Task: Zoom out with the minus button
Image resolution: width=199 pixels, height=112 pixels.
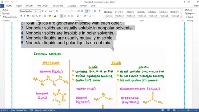Action: (x=178, y=110)
